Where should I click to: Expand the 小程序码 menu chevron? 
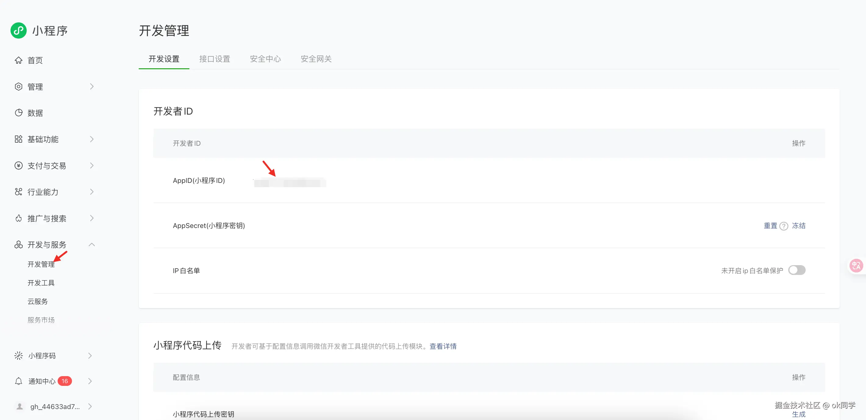coord(90,355)
